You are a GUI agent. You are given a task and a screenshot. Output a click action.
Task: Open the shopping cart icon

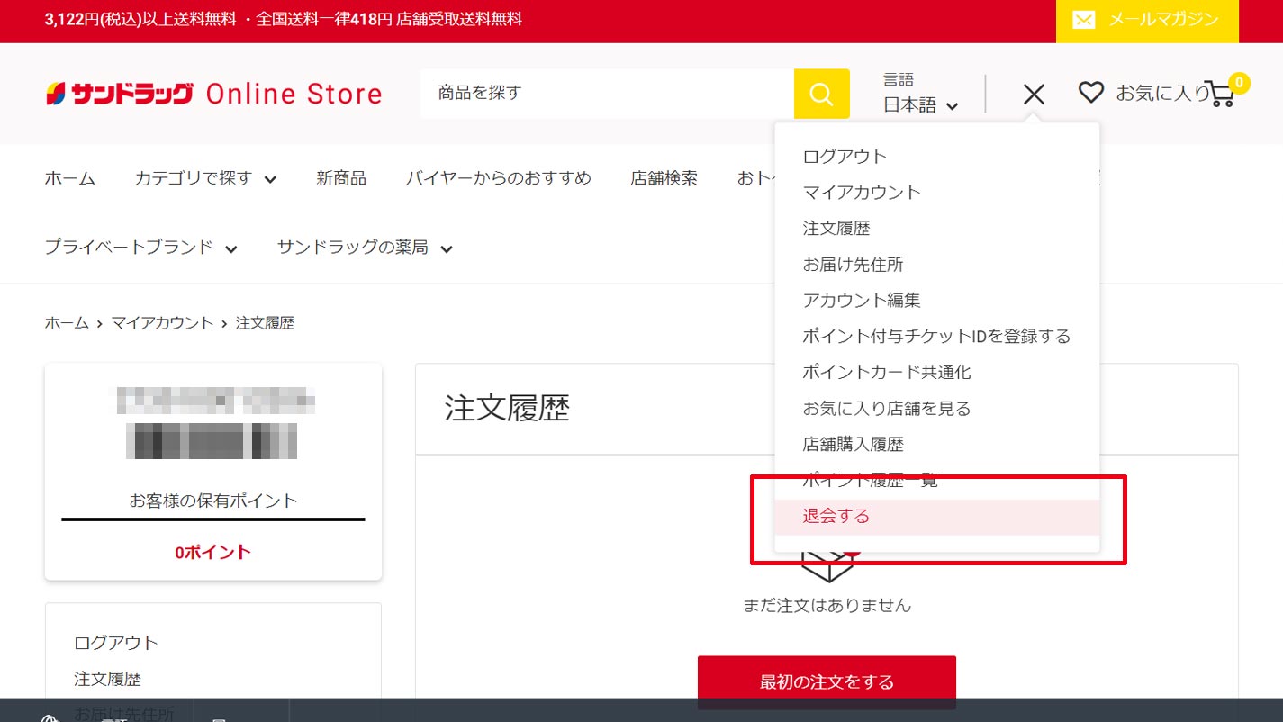point(1221,94)
